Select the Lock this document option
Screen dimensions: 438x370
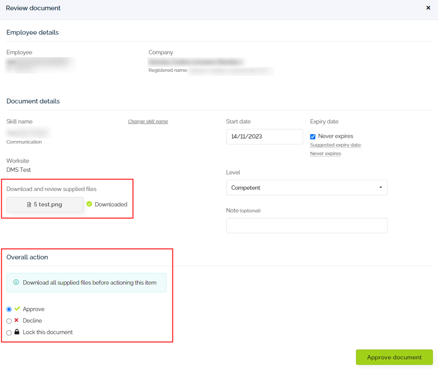9,332
